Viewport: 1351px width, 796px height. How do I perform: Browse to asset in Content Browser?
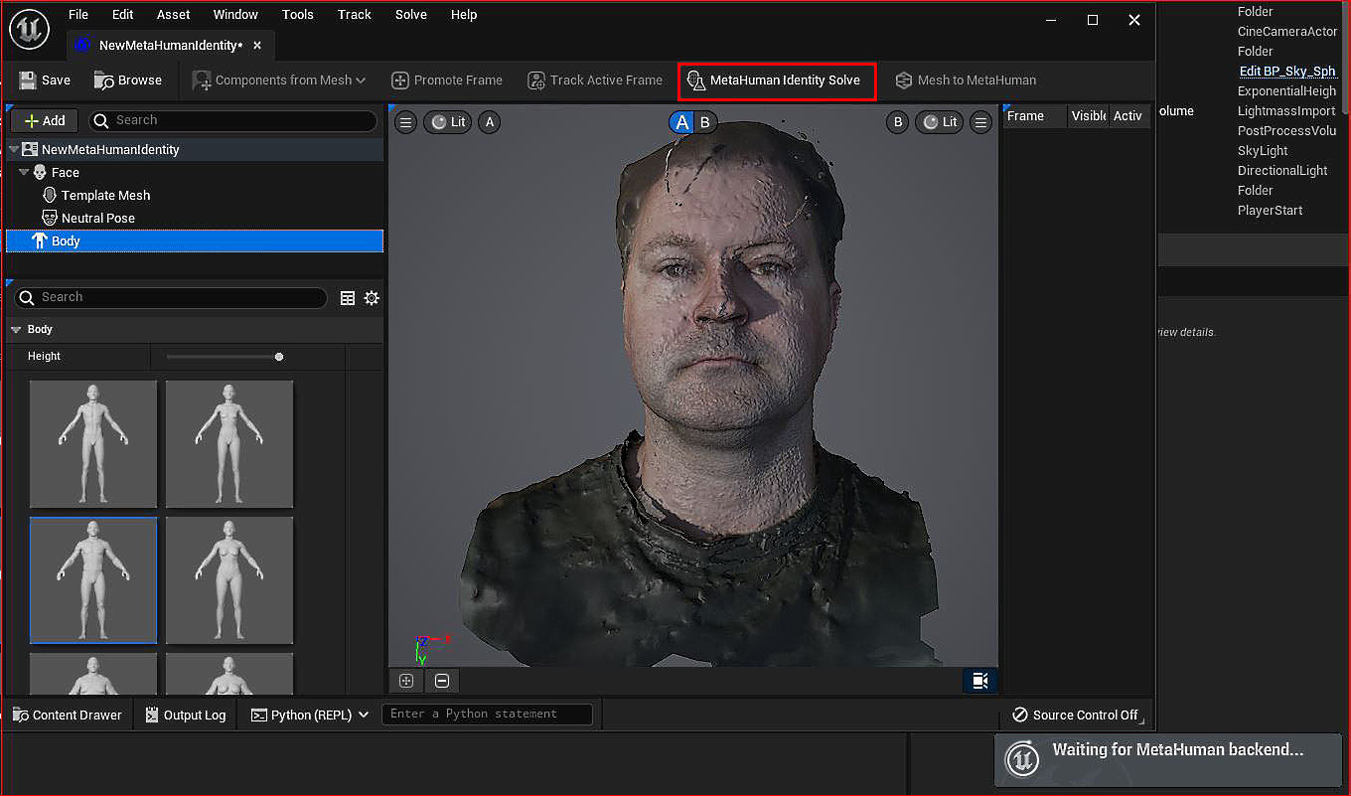(128, 80)
